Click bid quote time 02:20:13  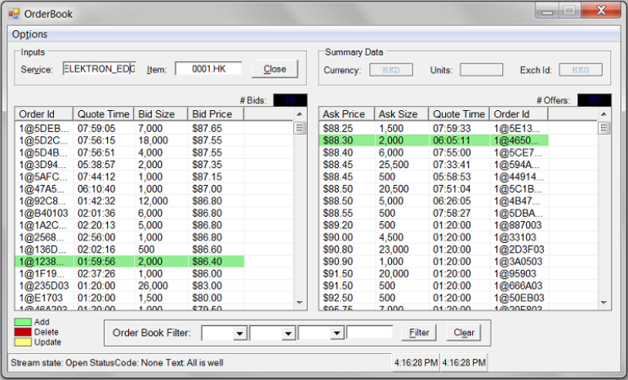tap(96, 225)
